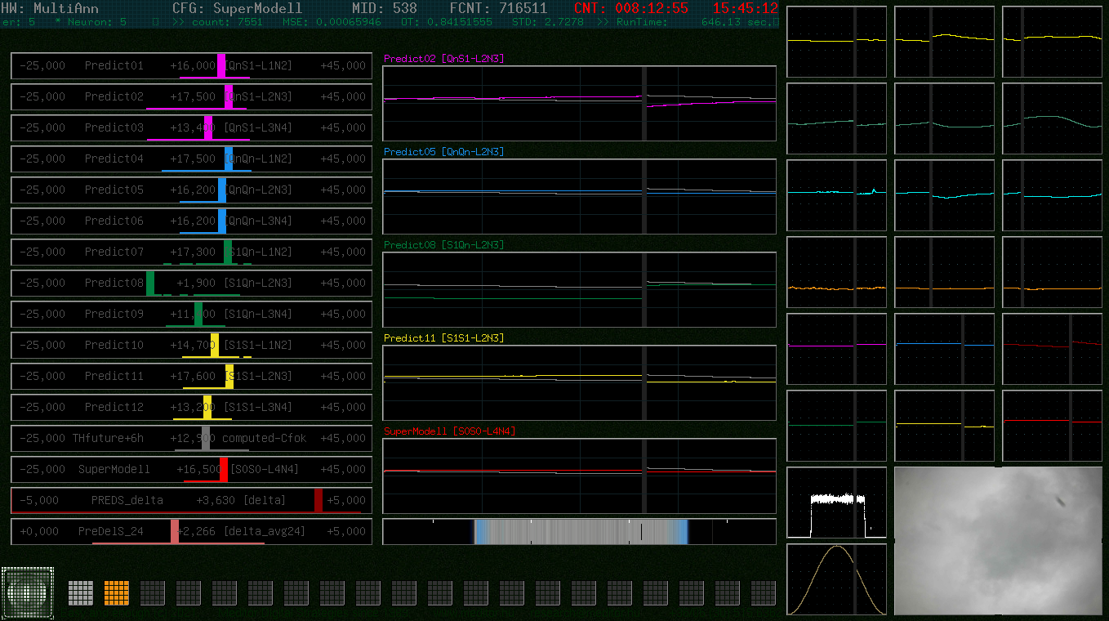
Task: Click the CFG: SuperModell header text
Action: 238,8
